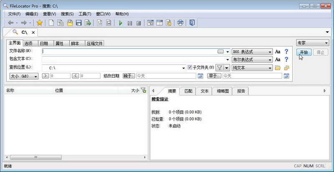Click the 停止 button
The image size is (334, 172).
pyautogui.click(x=321, y=52)
